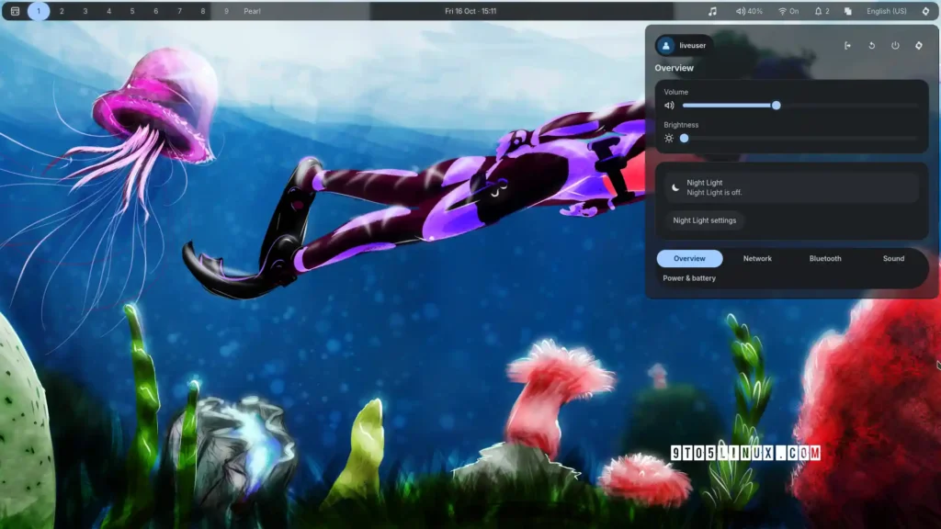
Task: Switch to workspace 8
Action: click(203, 11)
